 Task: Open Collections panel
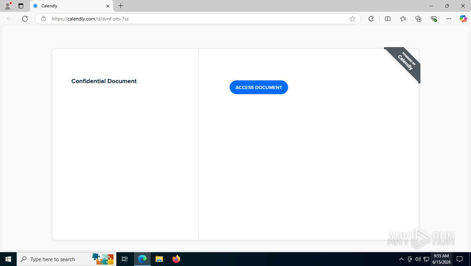pos(418,19)
